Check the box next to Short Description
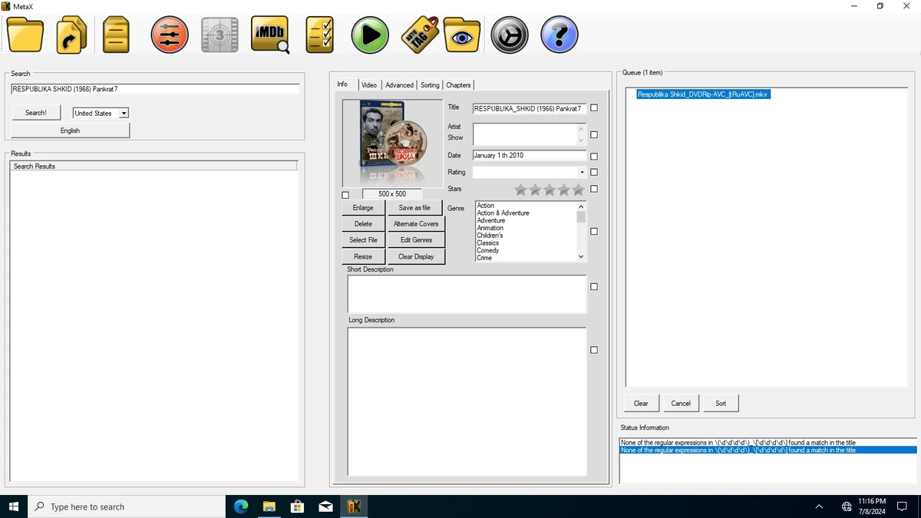This screenshot has height=518, width=921. [x=594, y=286]
